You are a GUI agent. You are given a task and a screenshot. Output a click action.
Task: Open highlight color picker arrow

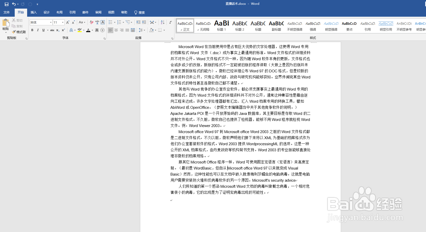[84, 30]
